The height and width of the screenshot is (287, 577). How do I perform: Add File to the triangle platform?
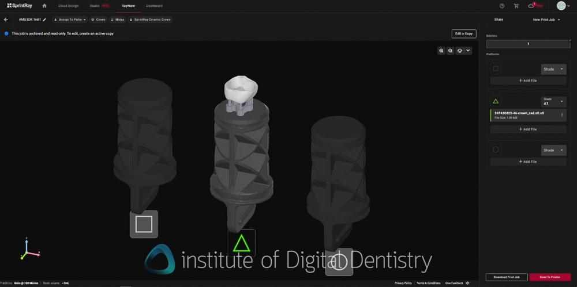pos(528,129)
